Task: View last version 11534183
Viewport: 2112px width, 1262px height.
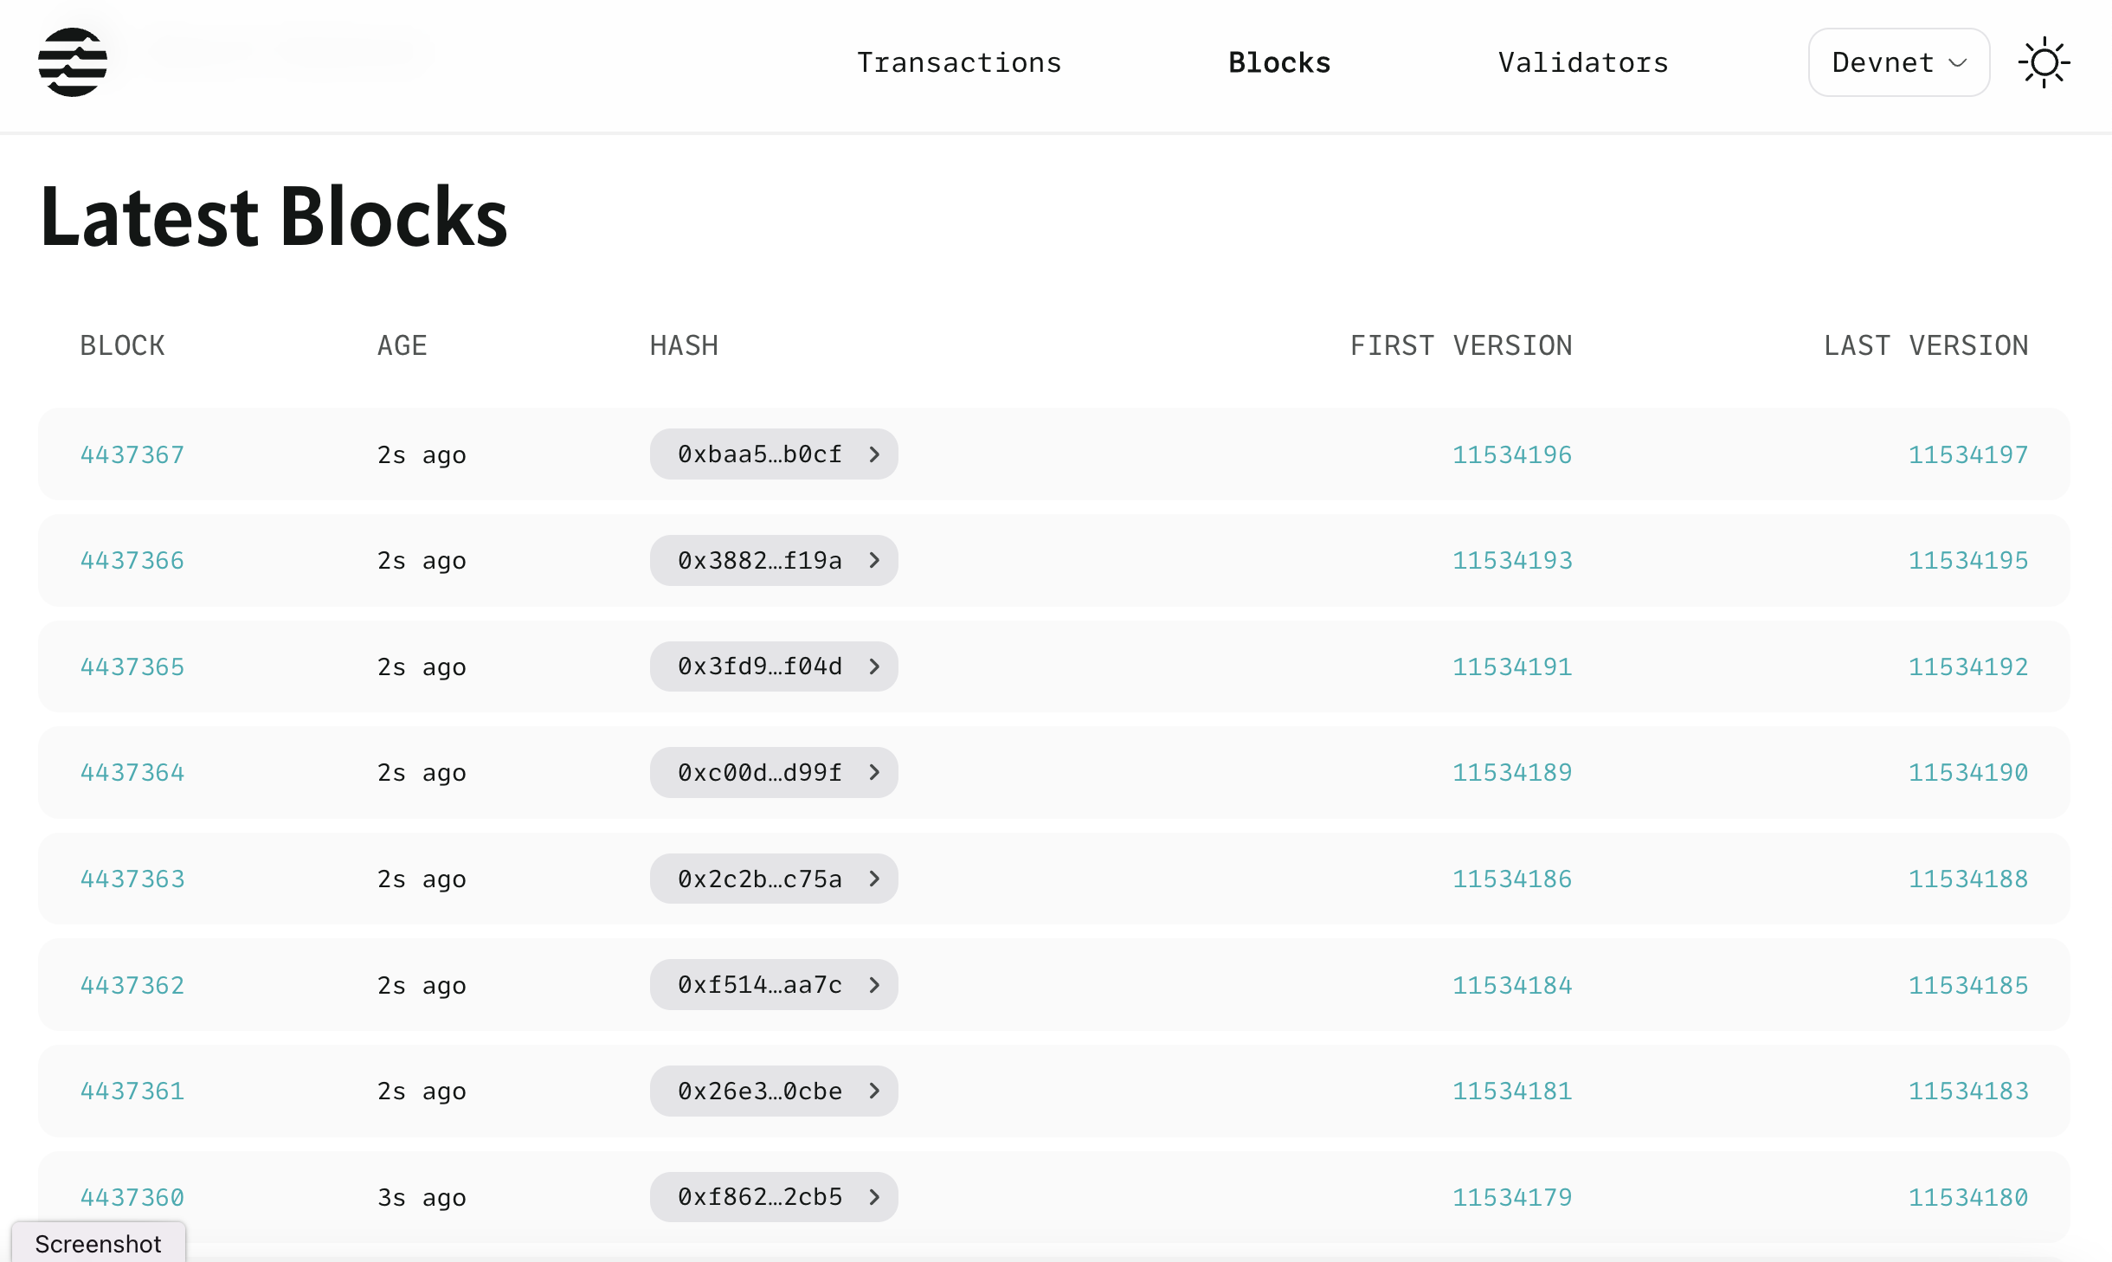Action: 1968,1091
